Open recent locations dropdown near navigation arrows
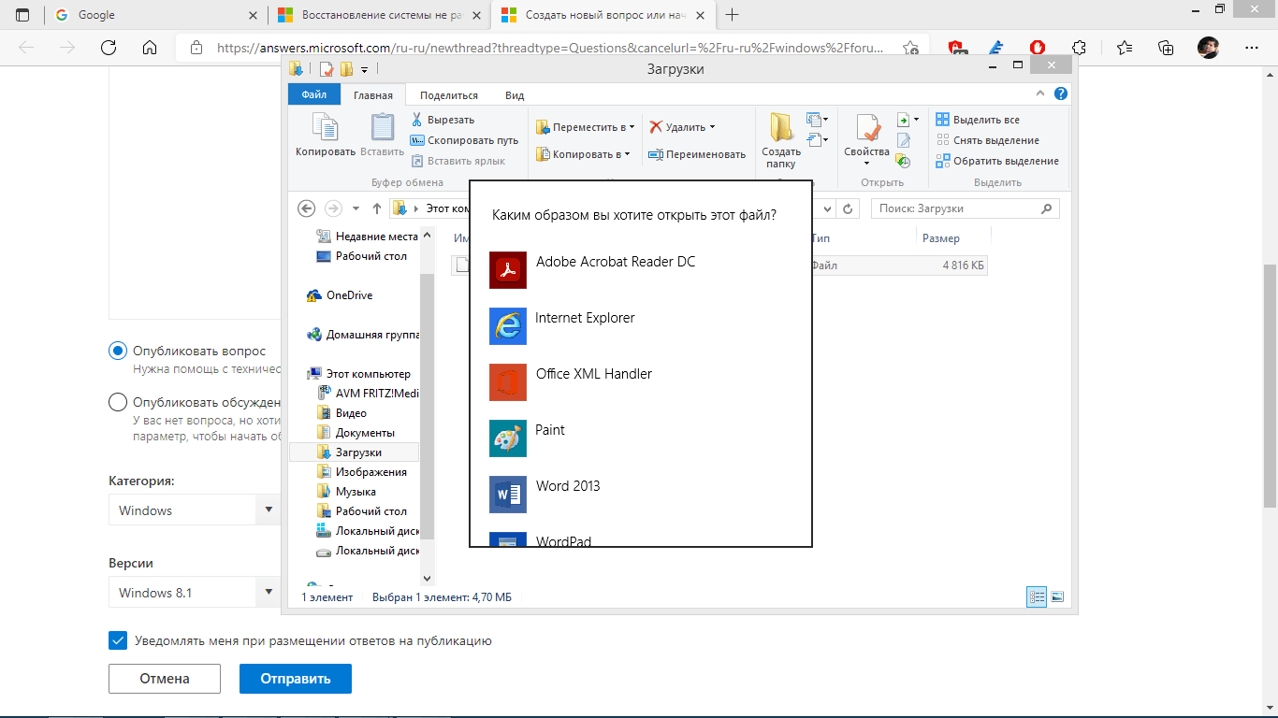Viewport: 1278px width, 718px height. coord(356,208)
